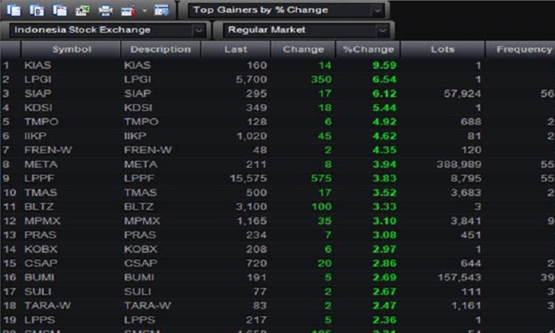Open the small arrow beside the red-marker icon
The height and width of the screenshot is (333, 555).
144,10
